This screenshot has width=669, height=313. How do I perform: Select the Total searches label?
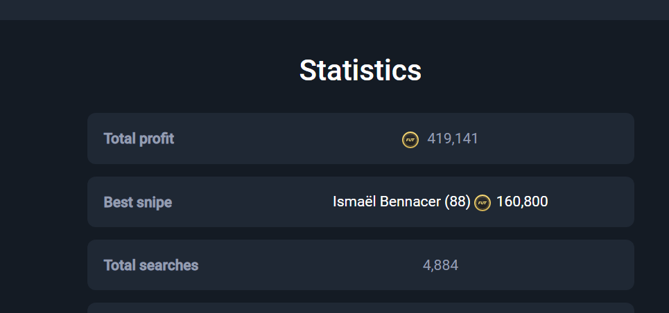point(150,265)
